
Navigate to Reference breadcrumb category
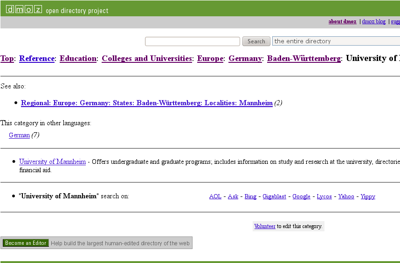click(x=37, y=59)
